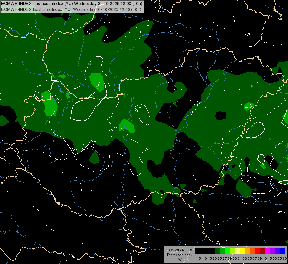288x264 pixels.
Task: Click the 2 contour label in the bottom-right area
Action: (279, 213)
